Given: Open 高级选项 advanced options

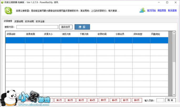Looking at the screenshot, I should click(65, 27).
